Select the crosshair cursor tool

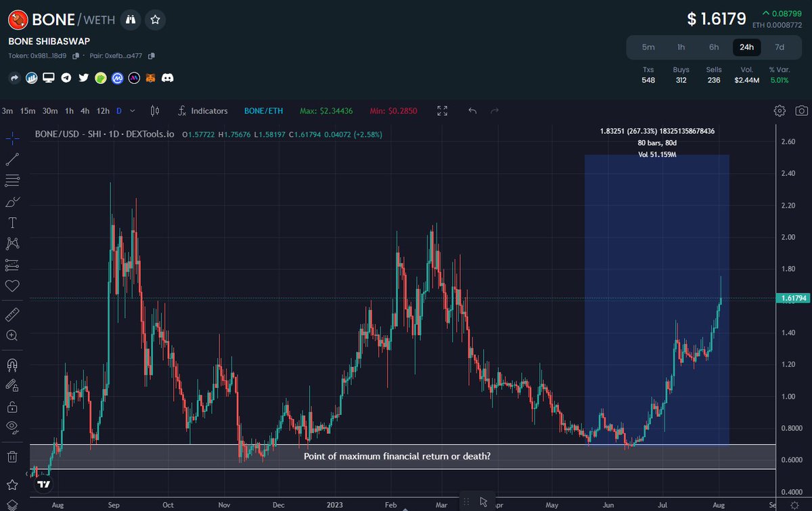pyautogui.click(x=12, y=138)
